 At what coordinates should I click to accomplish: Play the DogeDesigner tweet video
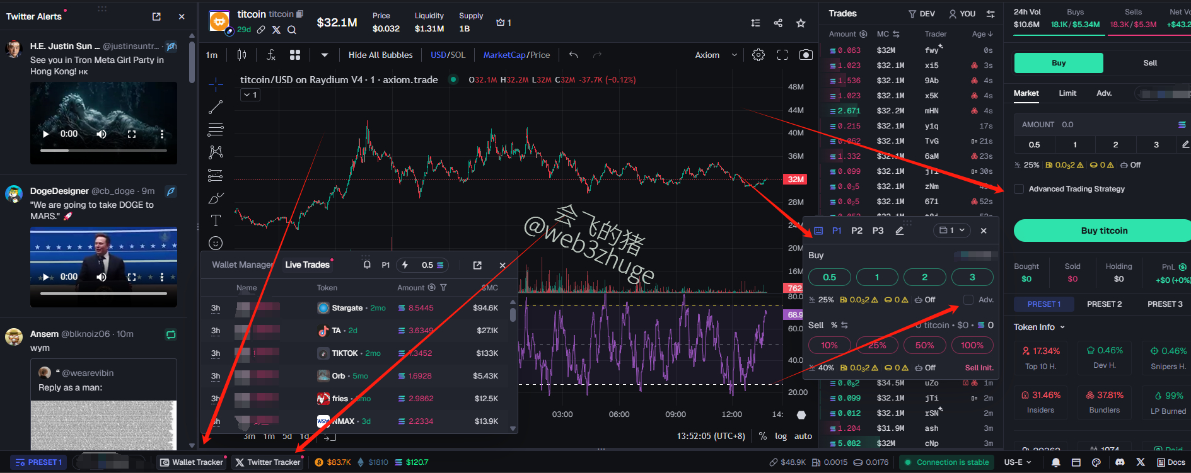tap(45, 277)
